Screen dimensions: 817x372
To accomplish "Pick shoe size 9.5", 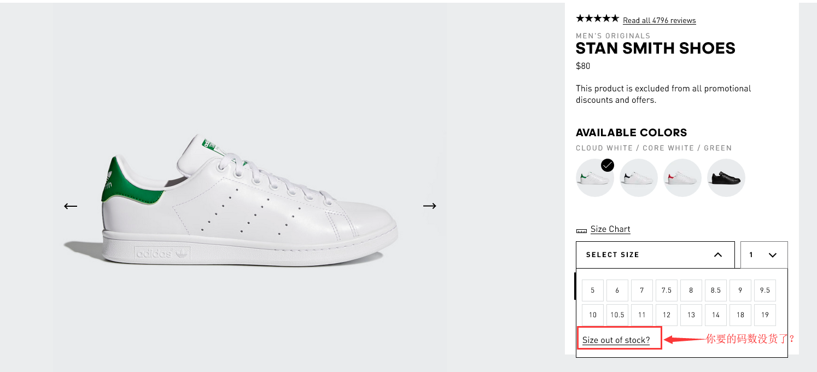I will pyautogui.click(x=765, y=290).
